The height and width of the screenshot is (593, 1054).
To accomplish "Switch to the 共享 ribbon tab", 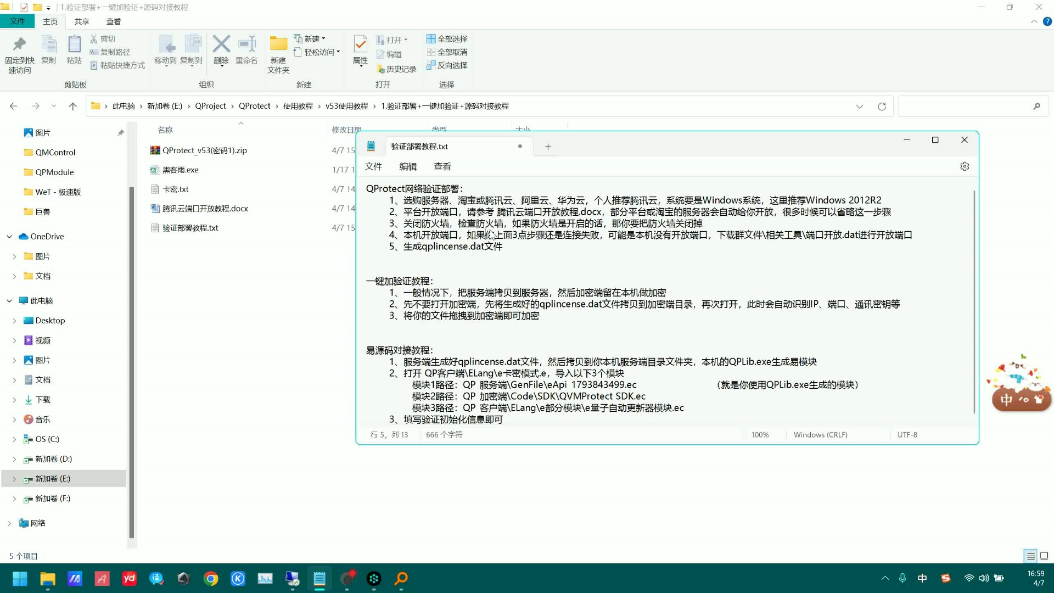I will pyautogui.click(x=82, y=21).
